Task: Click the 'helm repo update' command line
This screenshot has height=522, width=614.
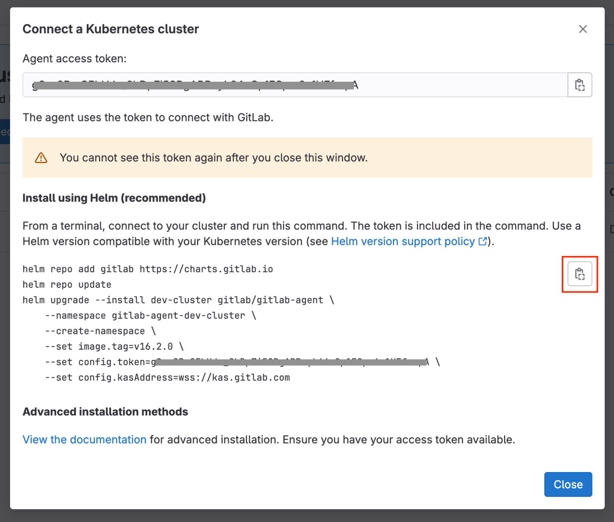Action: [x=67, y=285]
